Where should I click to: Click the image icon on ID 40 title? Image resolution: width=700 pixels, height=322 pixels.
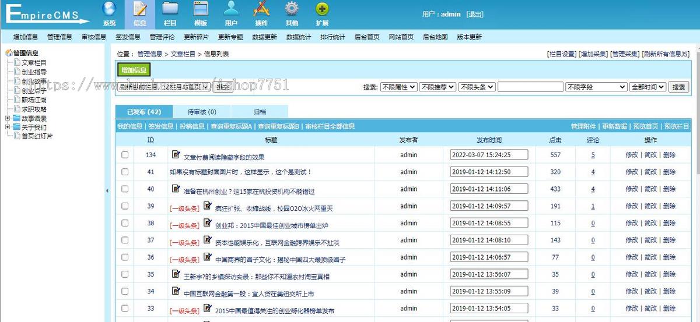pos(176,189)
